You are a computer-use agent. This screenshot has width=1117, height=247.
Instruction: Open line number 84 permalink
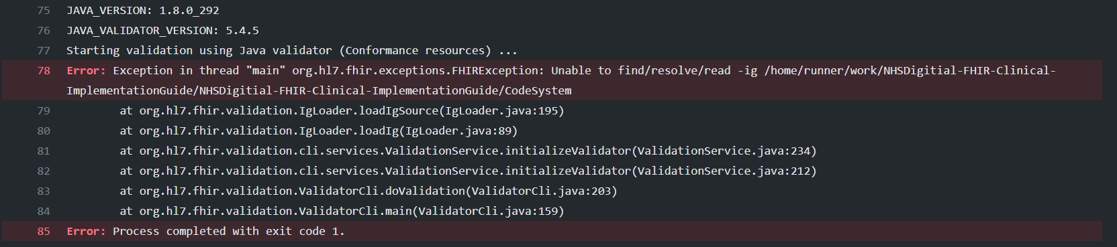44,212
